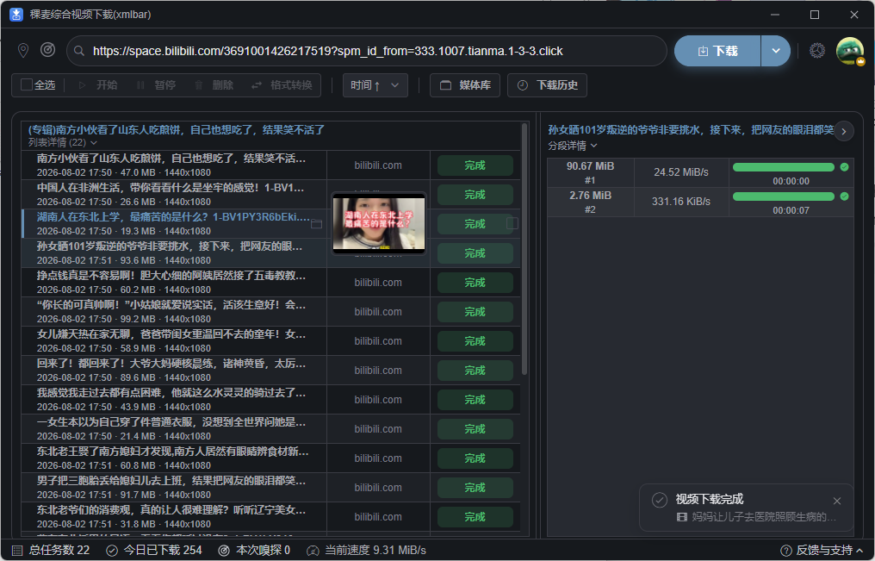Click the app logo in title bar
The height and width of the screenshot is (561, 875).
(16, 15)
